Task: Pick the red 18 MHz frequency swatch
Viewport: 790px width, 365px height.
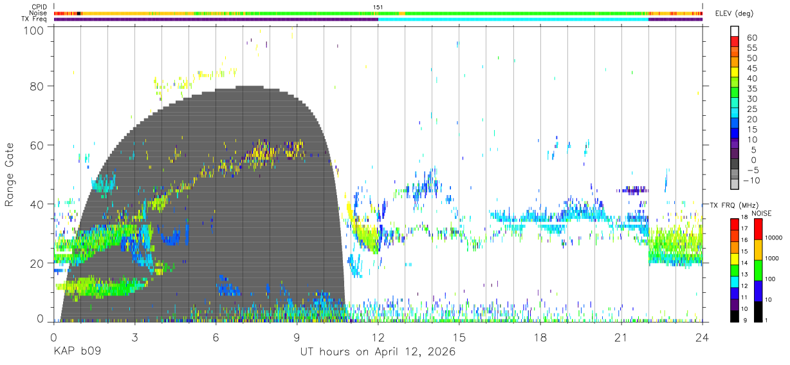Action: coord(733,223)
